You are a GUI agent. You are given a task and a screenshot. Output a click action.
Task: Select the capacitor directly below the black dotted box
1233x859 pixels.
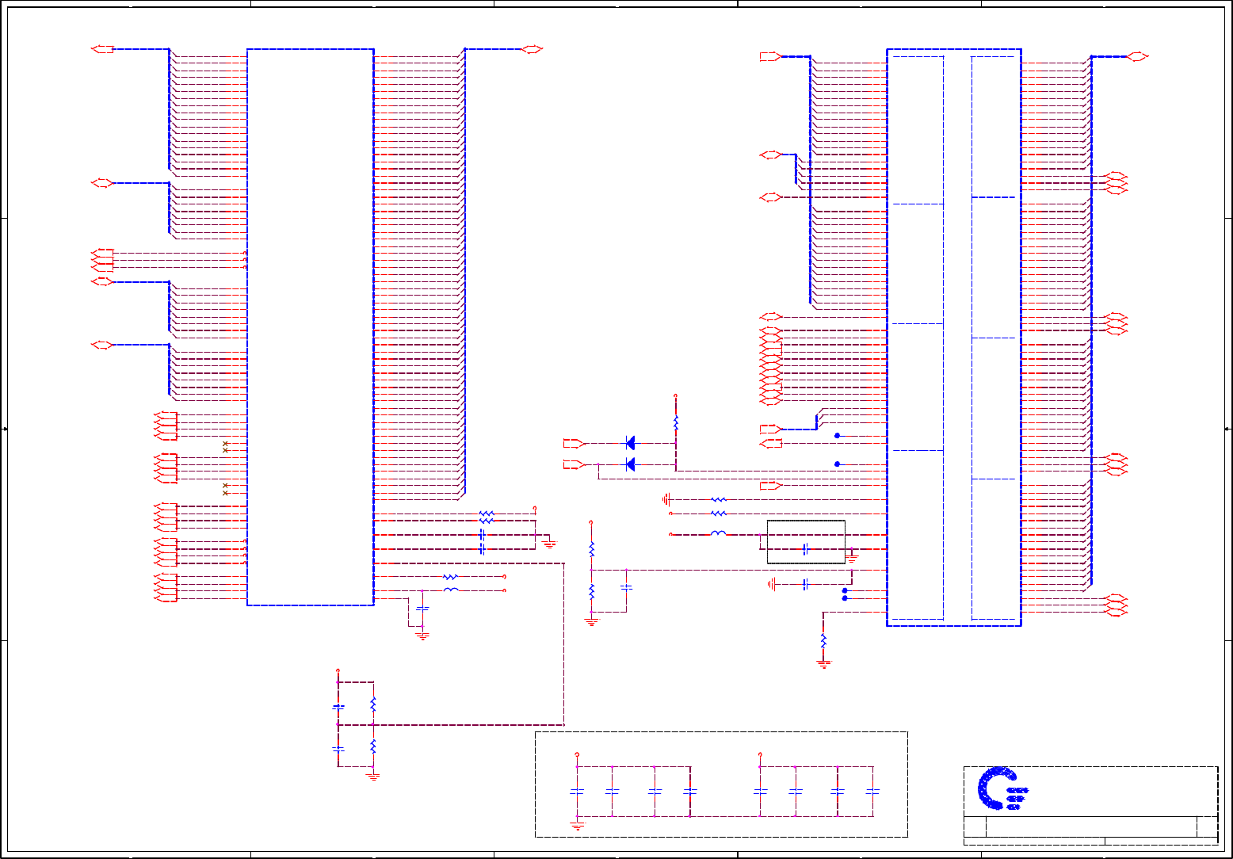[x=806, y=584]
